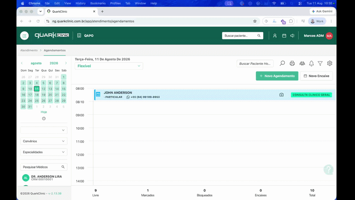Go to previous month arrow
The height and width of the screenshot is (200, 355).
click(x=22, y=63)
